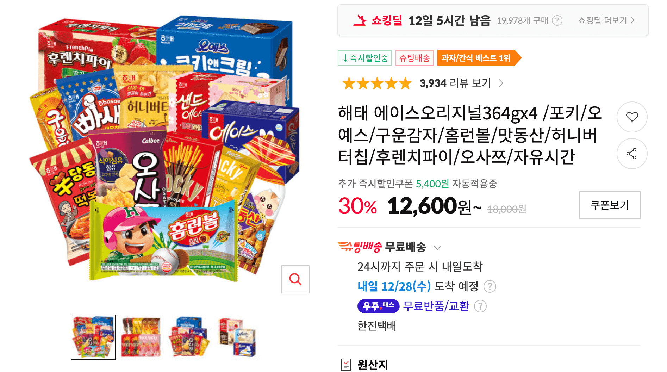Select the second Pocky thumbnail
The width and height of the screenshot is (667, 372).
pos(141,337)
